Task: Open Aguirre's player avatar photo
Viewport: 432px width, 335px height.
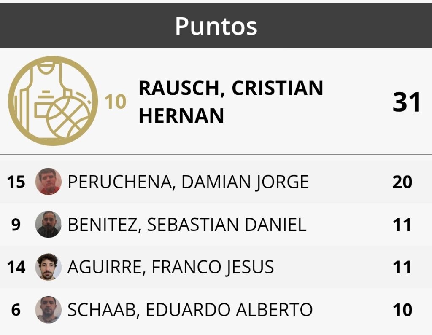Action: 48,267
